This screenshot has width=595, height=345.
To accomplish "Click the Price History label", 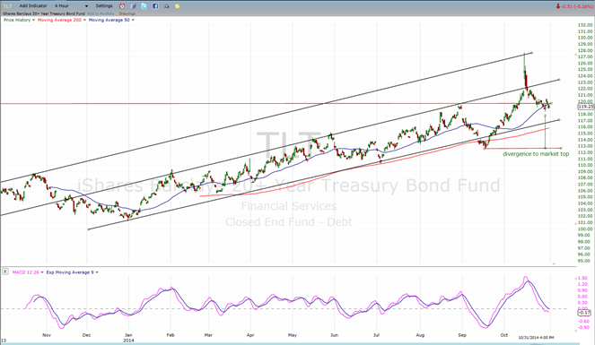I will coord(17,20).
